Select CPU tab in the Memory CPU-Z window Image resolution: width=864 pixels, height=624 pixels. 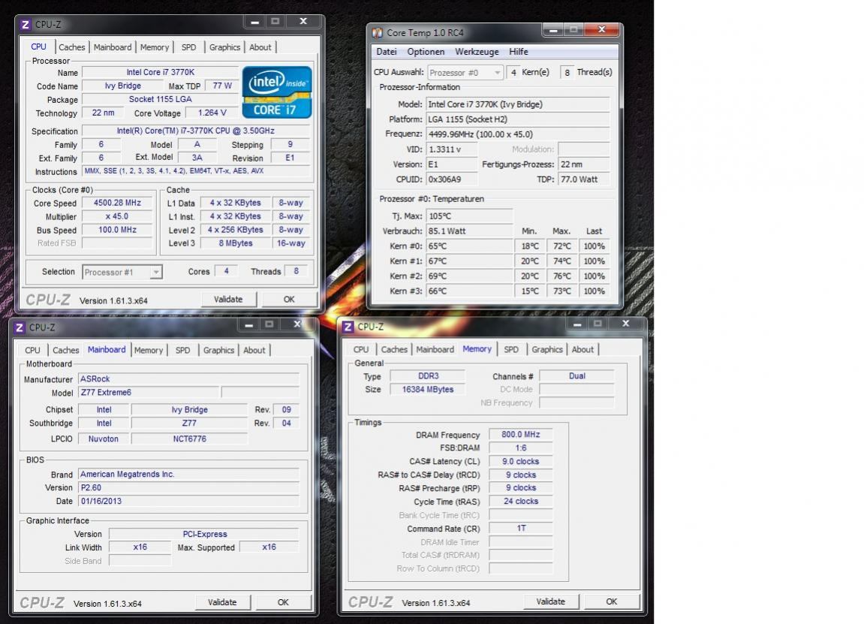tap(361, 350)
